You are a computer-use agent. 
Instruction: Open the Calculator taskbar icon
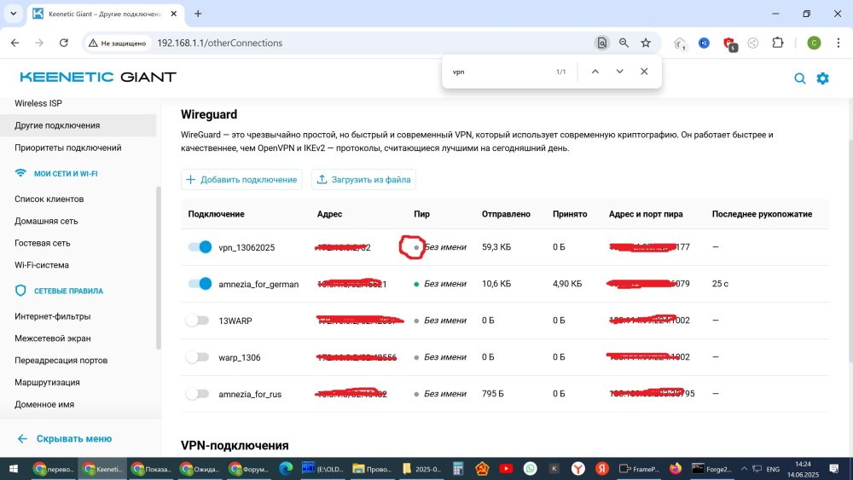[457, 469]
